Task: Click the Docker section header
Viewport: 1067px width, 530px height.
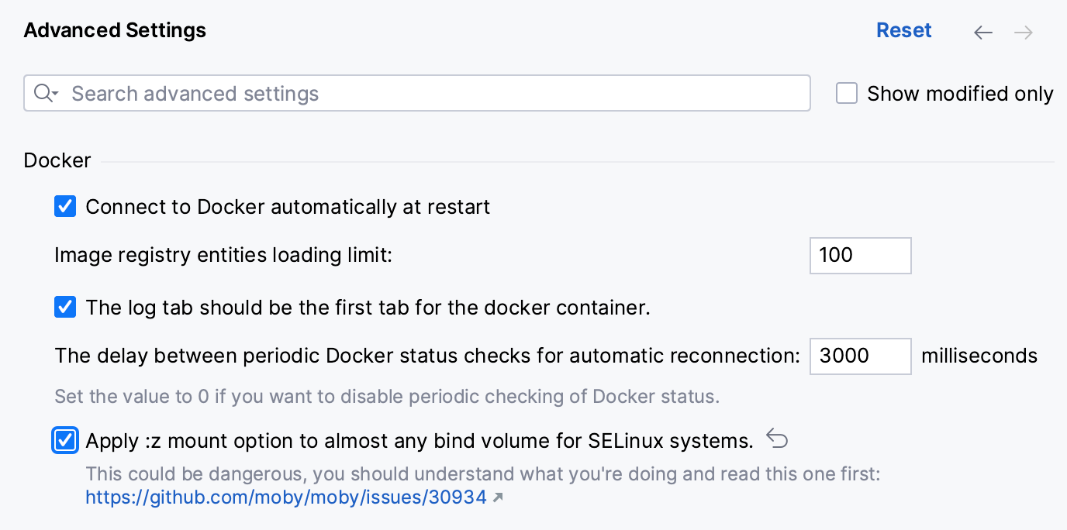Action: pyautogui.click(x=57, y=160)
